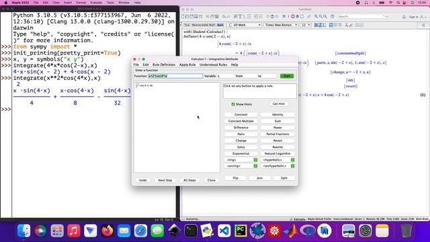
Task: Click the Rewrite rule button
Action: [x=277, y=147]
